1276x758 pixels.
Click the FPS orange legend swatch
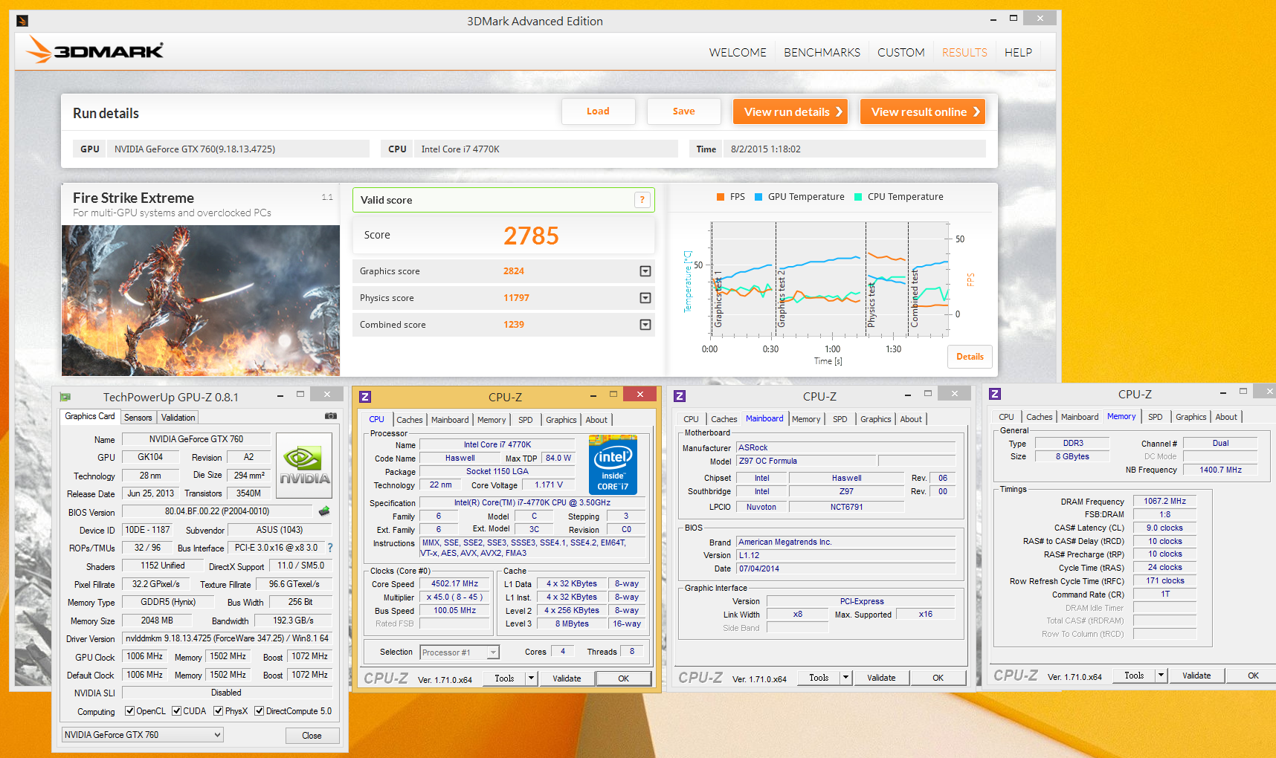[x=720, y=197]
